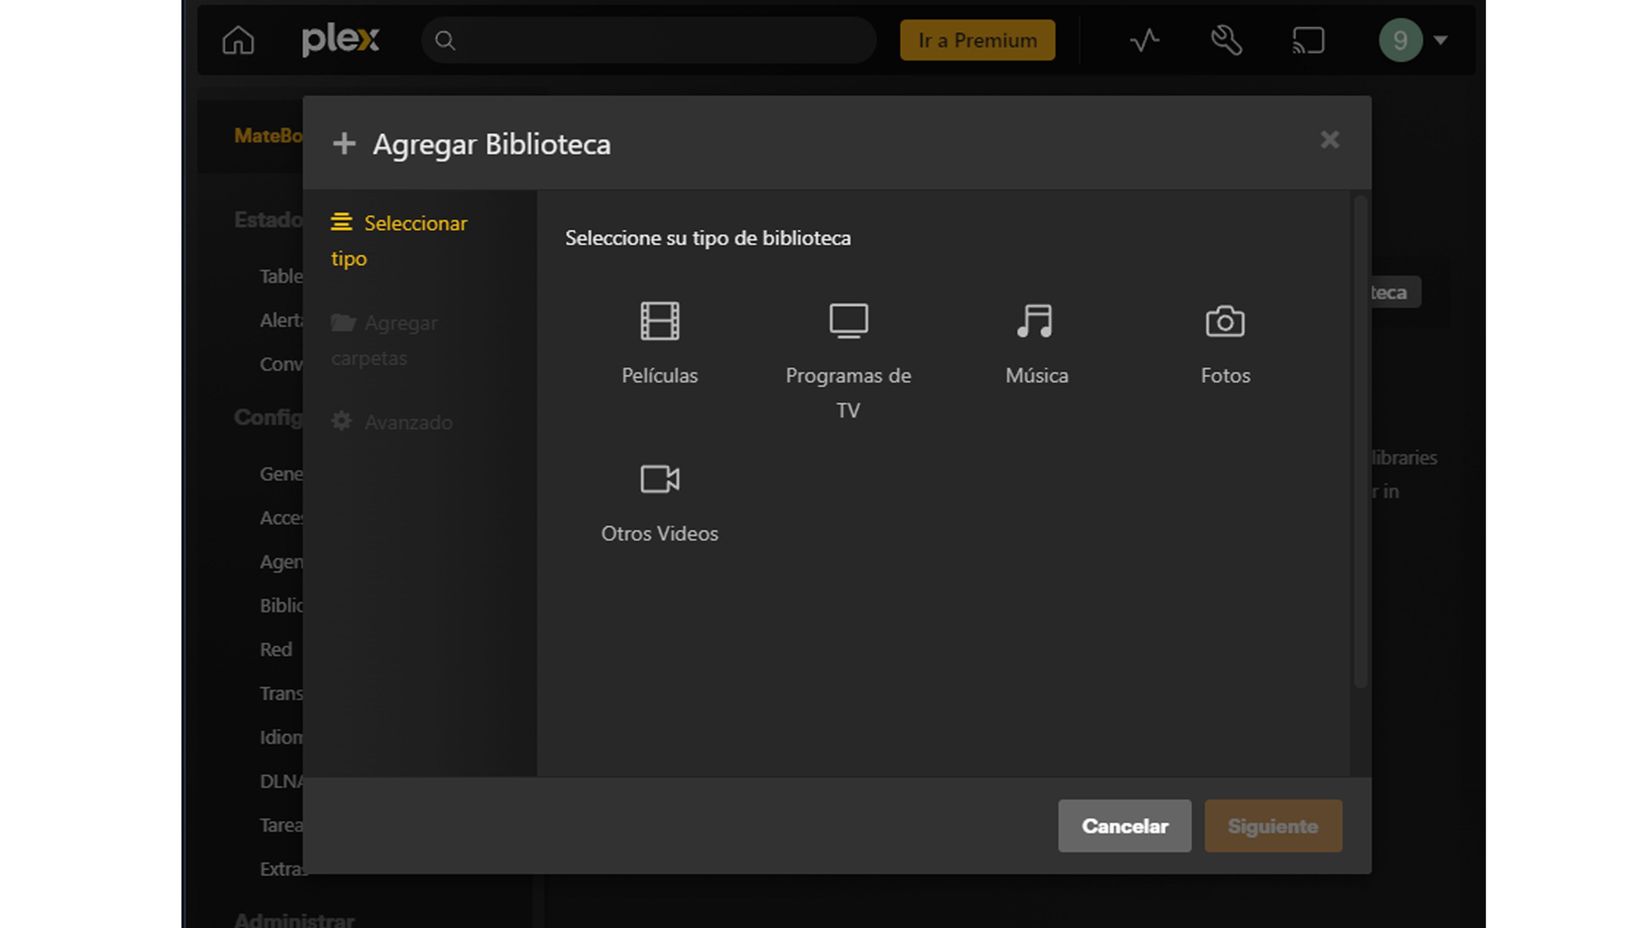Choose the Música note icon
The image size is (1651, 928).
click(1035, 321)
